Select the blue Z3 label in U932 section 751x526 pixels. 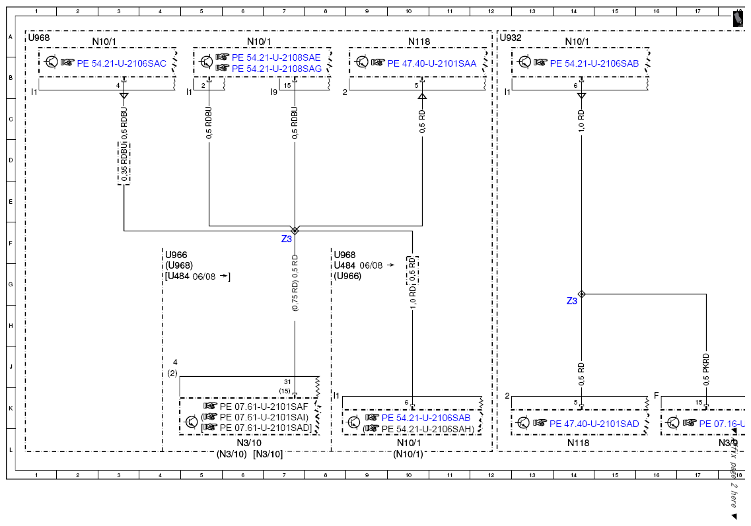pyautogui.click(x=572, y=301)
